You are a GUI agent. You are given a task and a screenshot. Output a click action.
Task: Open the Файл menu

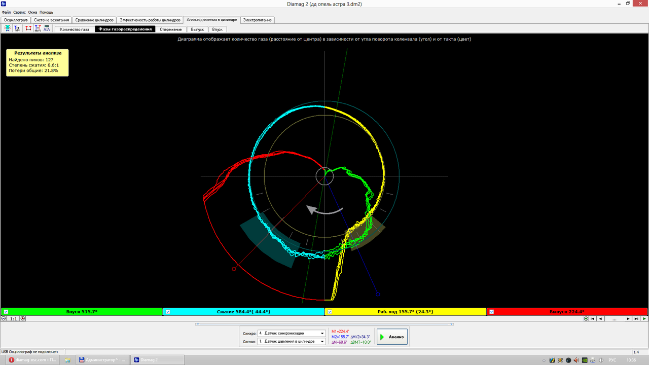7,12
